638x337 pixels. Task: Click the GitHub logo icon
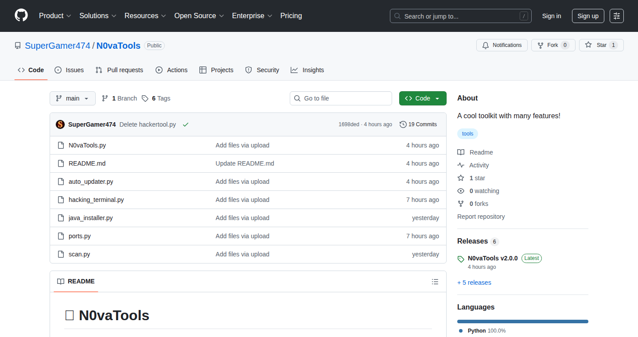click(21, 15)
